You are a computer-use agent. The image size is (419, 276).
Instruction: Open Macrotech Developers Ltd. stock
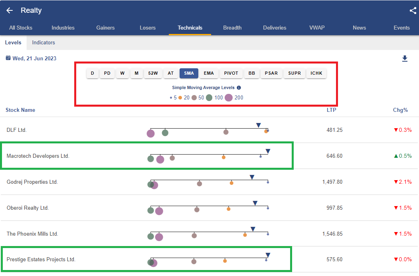click(x=38, y=156)
